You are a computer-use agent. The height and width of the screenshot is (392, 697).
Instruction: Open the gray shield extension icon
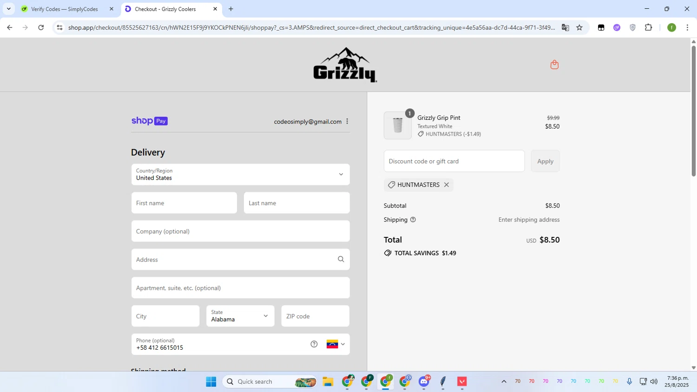coord(632,27)
